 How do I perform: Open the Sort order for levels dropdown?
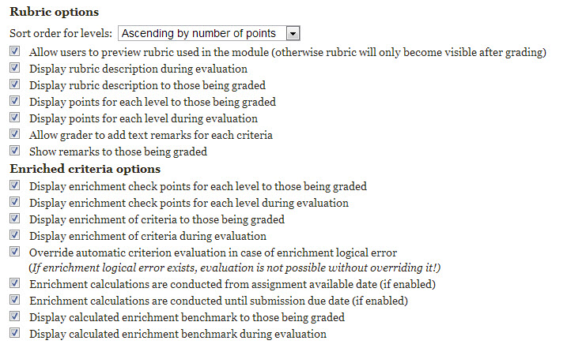click(x=210, y=33)
